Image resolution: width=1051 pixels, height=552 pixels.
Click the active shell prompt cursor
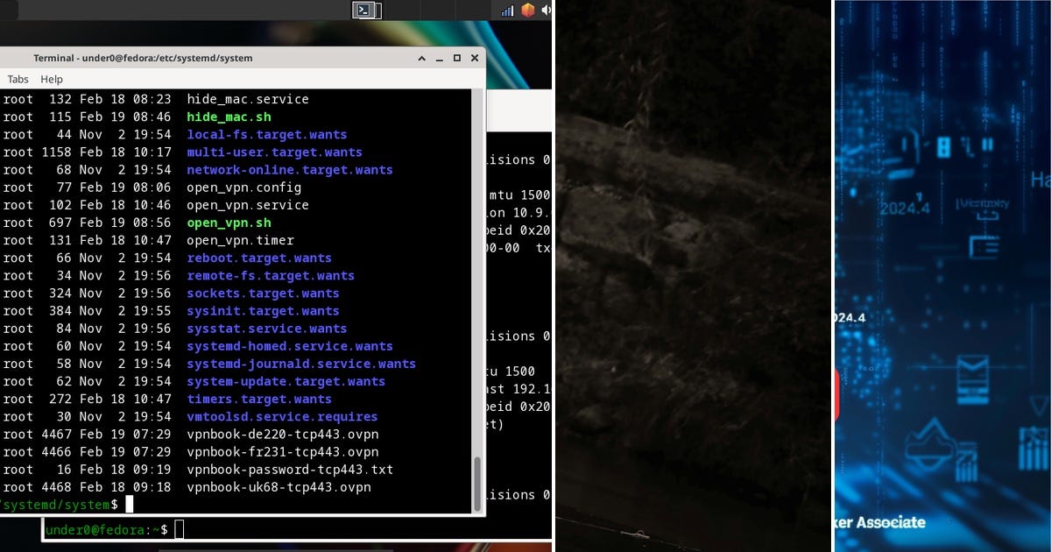pos(130,504)
